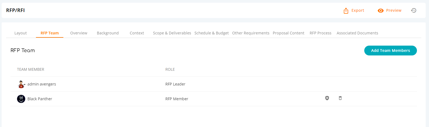Go to the Background tab
The image size is (429, 127).
(x=108, y=33)
